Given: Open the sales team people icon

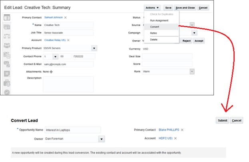Looking at the screenshot, I should point(7,45).
